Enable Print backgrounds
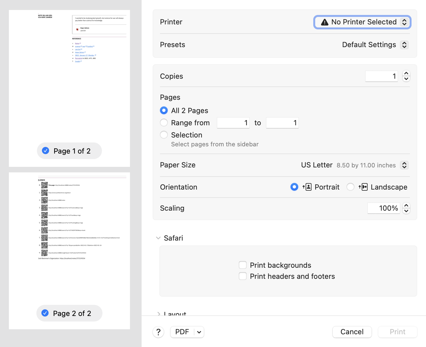 point(243,265)
